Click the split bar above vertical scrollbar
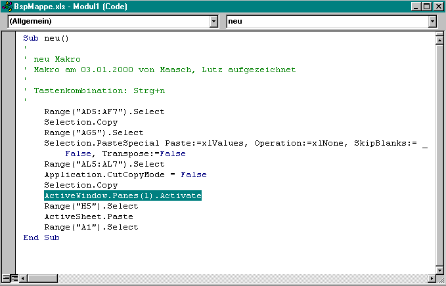Viewport: 446px width, 286px height. click(x=439, y=34)
